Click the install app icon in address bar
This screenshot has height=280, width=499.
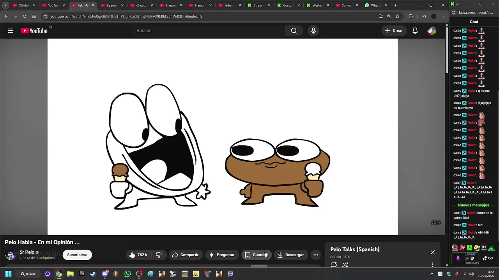(380, 16)
